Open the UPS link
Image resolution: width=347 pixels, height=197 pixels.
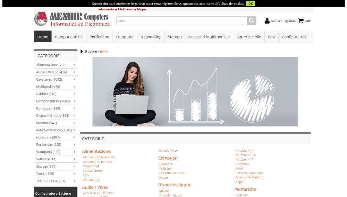[86, 175]
